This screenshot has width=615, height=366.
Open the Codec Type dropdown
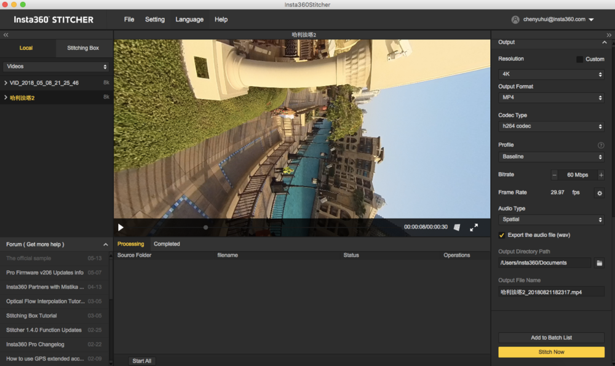tap(551, 127)
